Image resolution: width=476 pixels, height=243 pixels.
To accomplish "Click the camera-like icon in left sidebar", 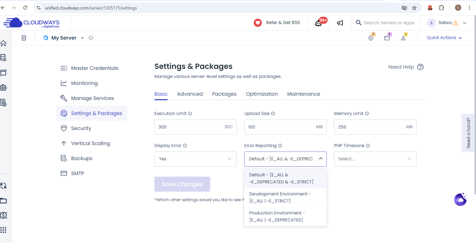I will pos(3,88).
